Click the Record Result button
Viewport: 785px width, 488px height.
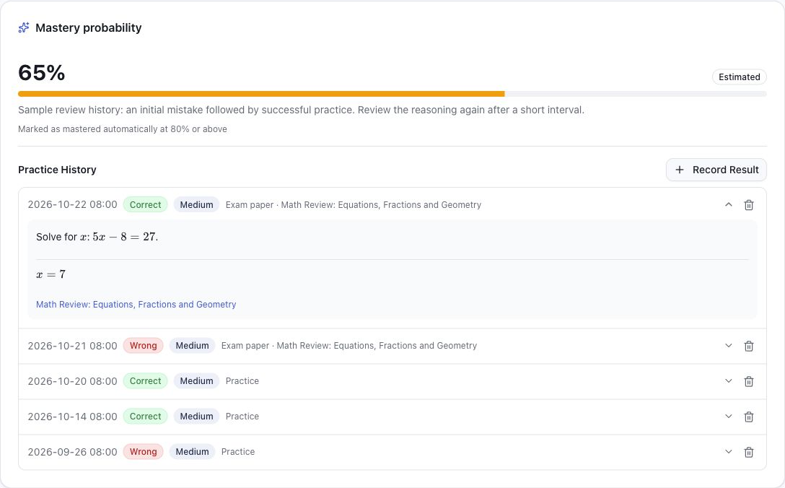pyautogui.click(x=716, y=170)
